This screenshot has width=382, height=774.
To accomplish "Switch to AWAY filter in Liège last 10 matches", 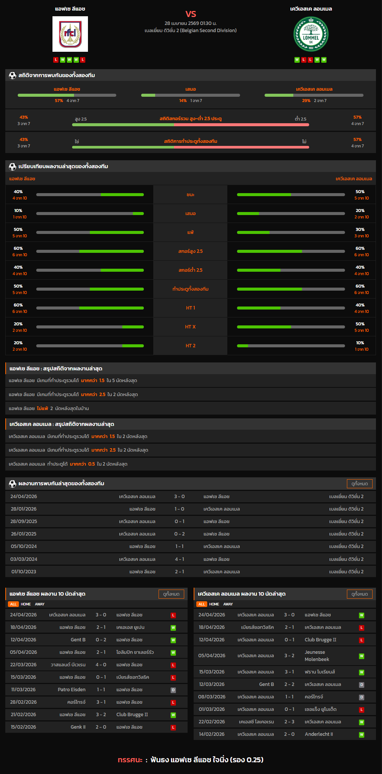I will coord(40,604).
